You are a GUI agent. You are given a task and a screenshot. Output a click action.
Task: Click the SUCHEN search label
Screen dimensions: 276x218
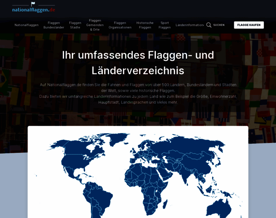pos(219,25)
